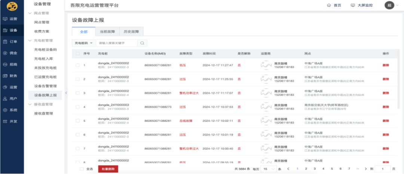Switch to the 全部 tab

pyautogui.click(x=84, y=32)
